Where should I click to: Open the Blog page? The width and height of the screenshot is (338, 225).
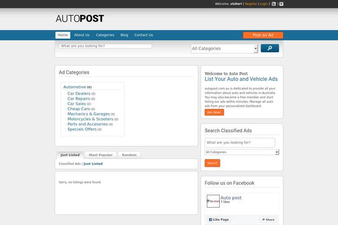124,35
